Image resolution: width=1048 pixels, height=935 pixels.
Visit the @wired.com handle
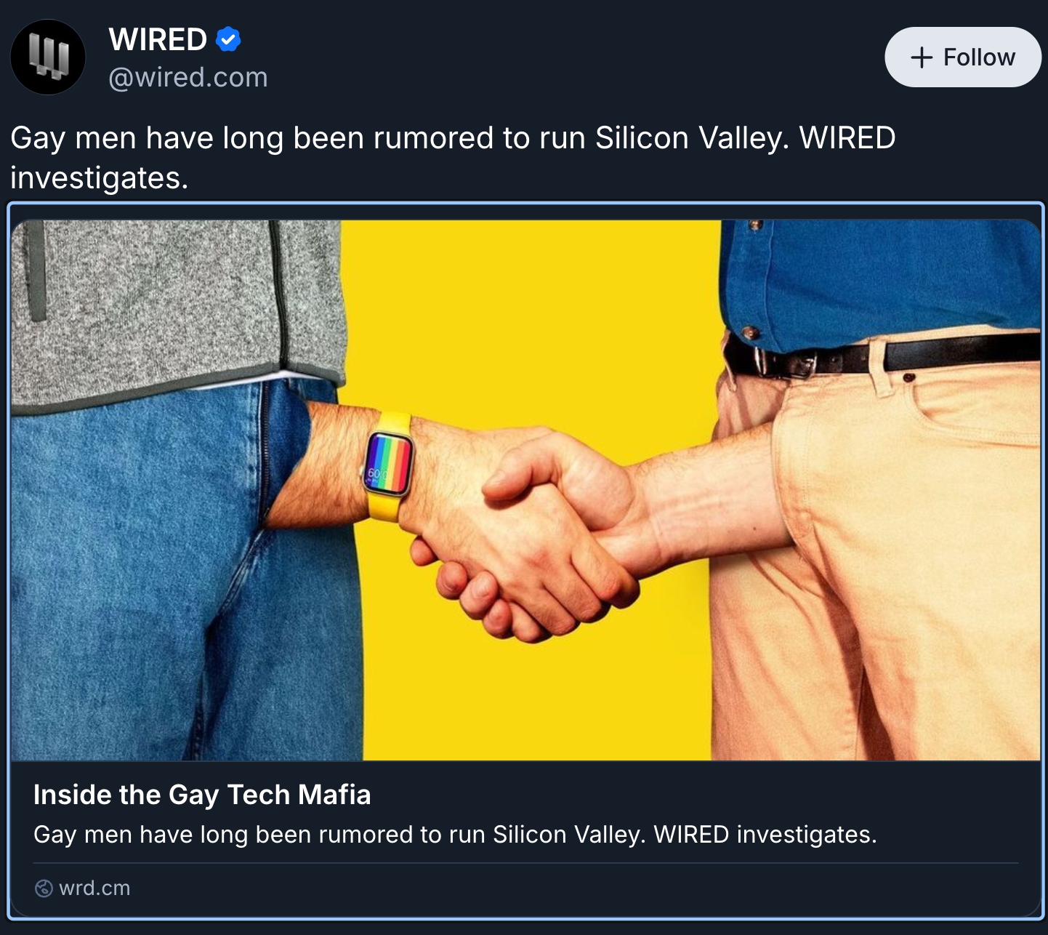coord(188,78)
